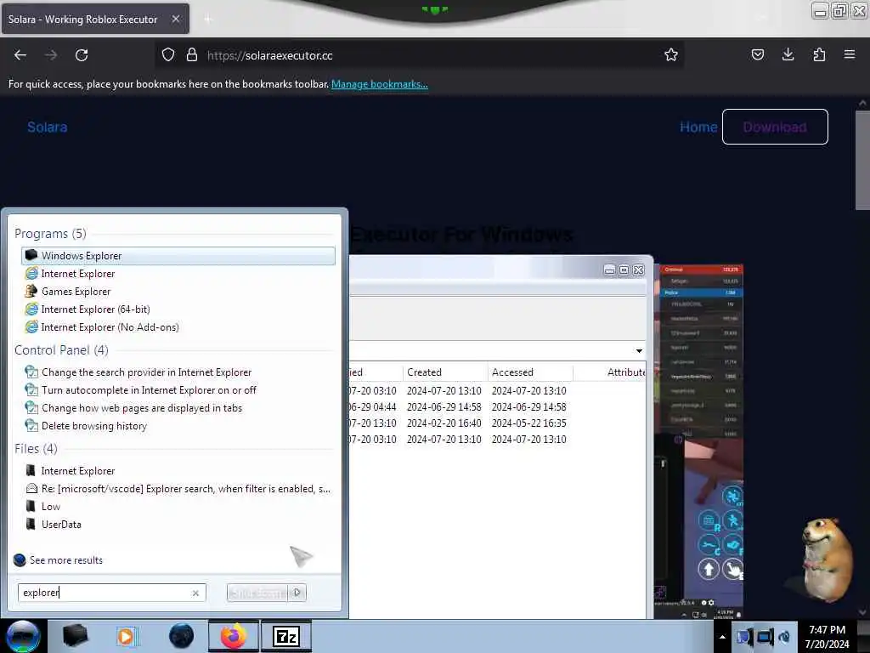The height and width of the screenshot is (653, 870).
Task: Select Turn autocomplete in Internet Explorer on or off
Action: click(178, 390)
